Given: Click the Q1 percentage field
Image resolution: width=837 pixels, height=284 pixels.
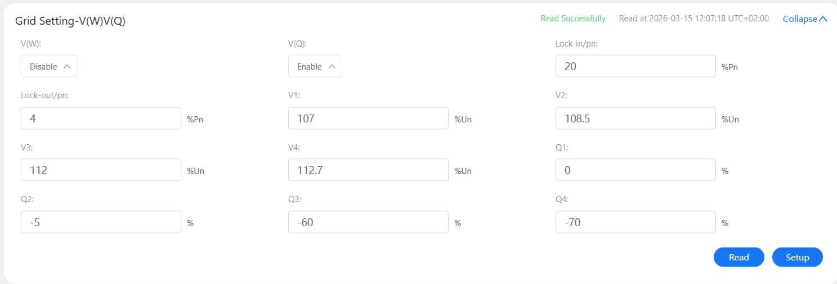Looking at the screenshot, I should [635, 170].
